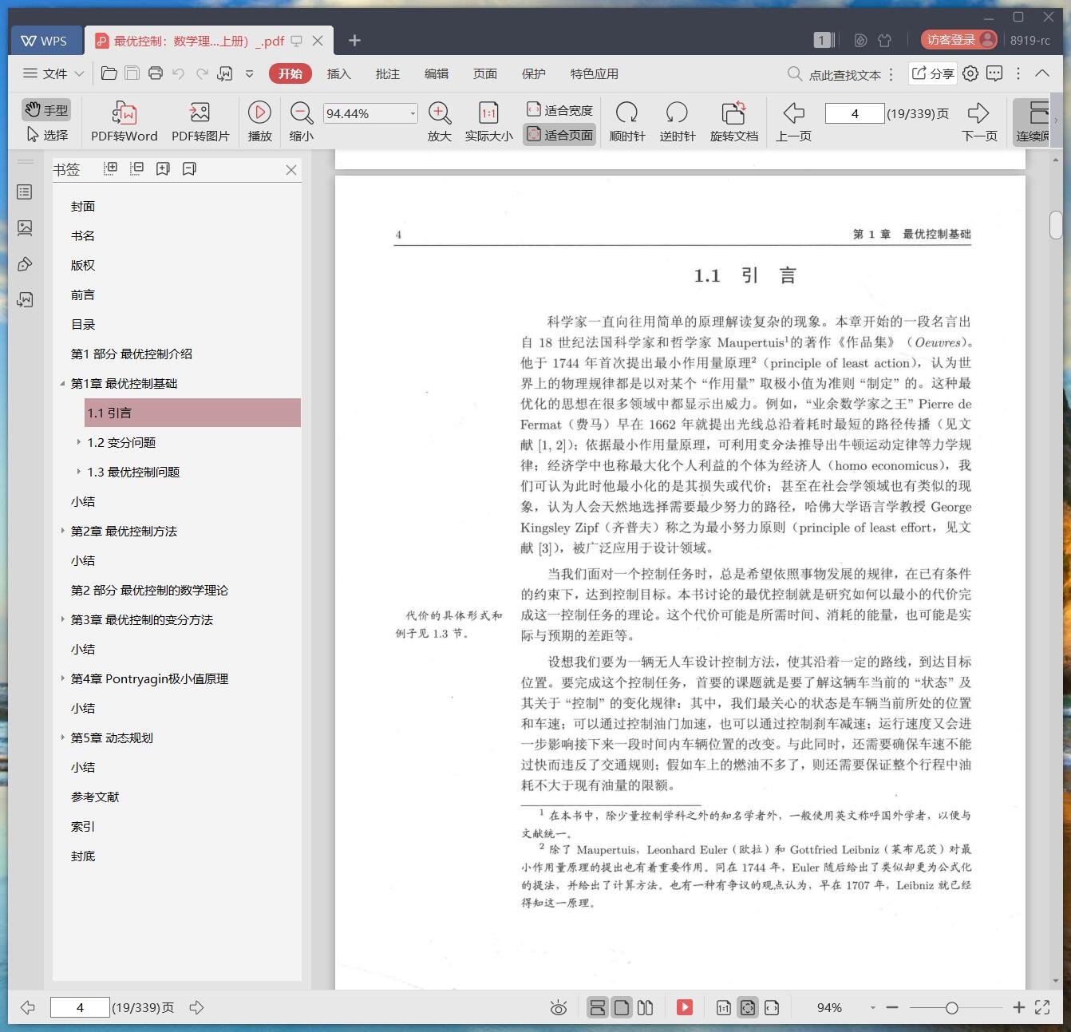Toggle 连续阅读 continuous reading in ribbon
Image resolution: width=1071 pixels, height=1032 pixels.
(1032, 121)
